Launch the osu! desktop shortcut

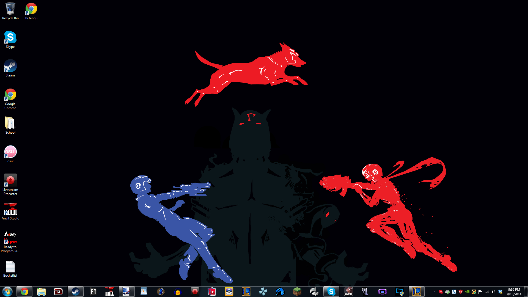coord(10,152)
